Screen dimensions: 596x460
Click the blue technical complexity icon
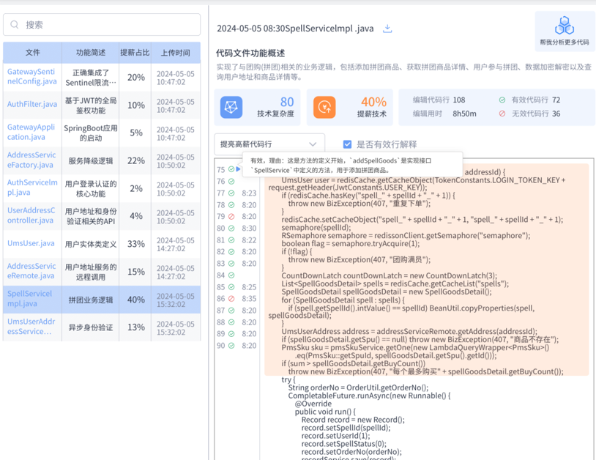[231, 107]
